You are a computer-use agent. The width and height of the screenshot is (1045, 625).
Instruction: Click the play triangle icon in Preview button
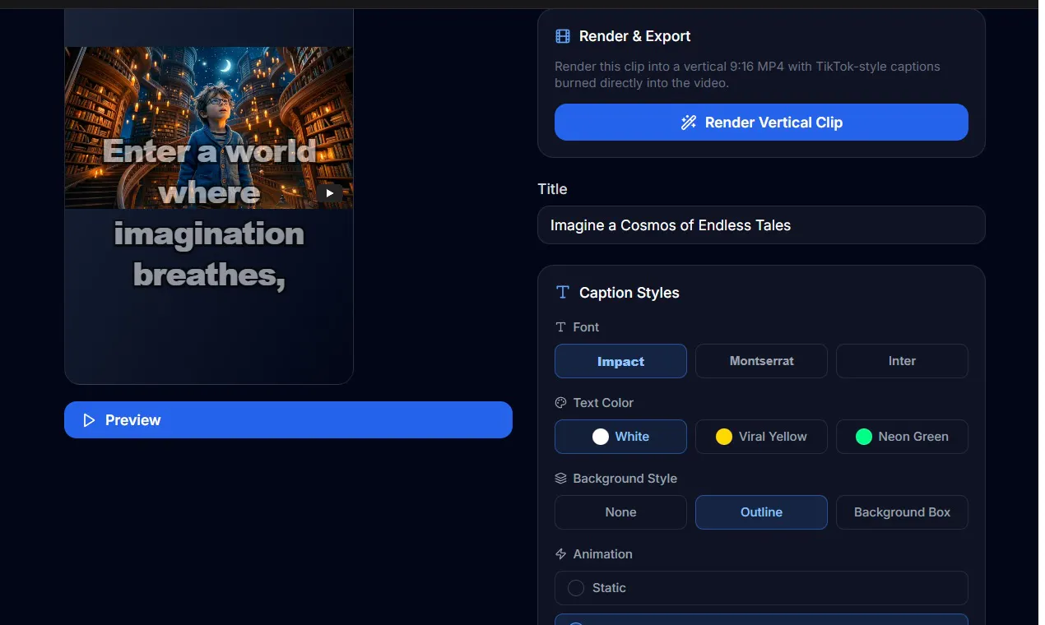89,420
